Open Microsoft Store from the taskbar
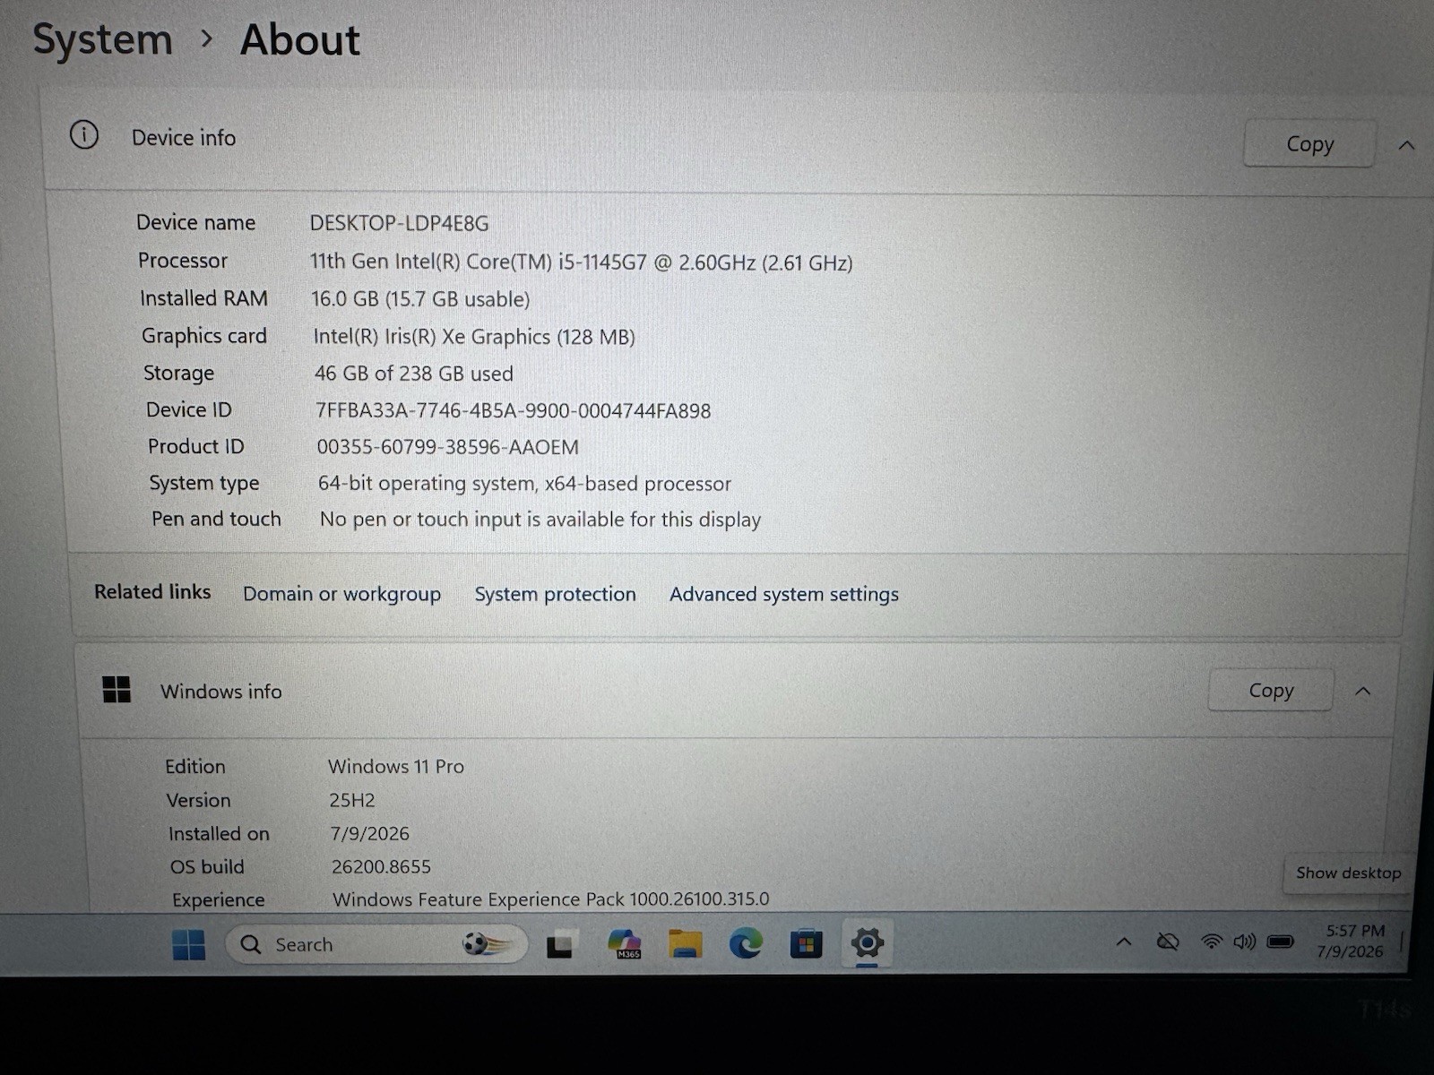 click(806, 943)
